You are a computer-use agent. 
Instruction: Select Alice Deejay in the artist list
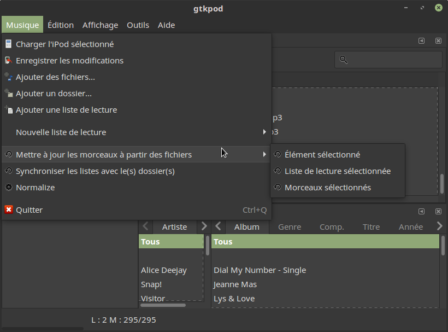(x=164, y=270)
